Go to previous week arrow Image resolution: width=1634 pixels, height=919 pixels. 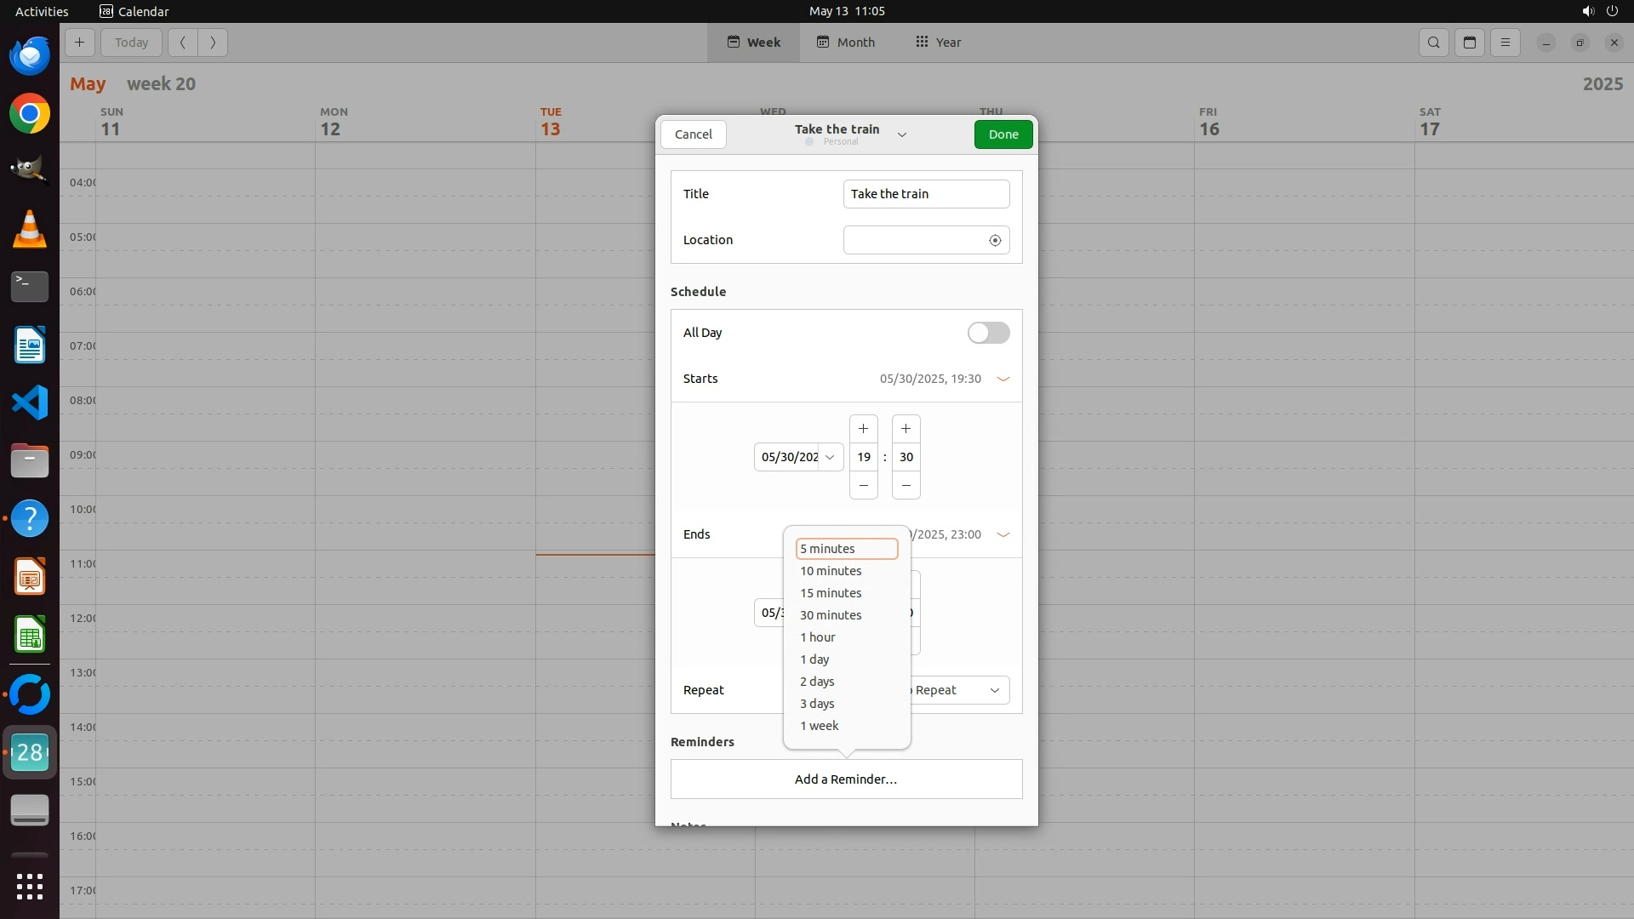(x=182, y=43)
